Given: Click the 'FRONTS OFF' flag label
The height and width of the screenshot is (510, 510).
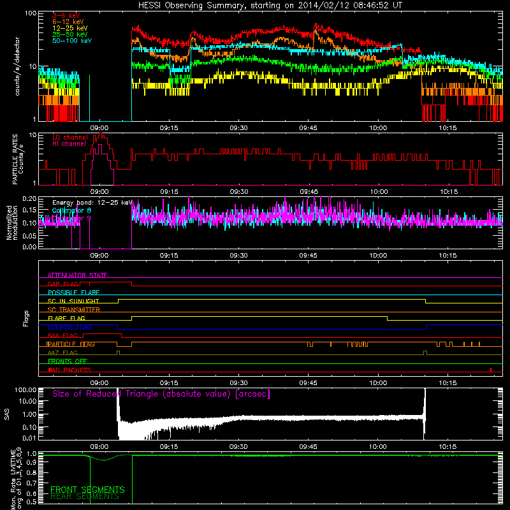Looking at the screenshot, I should (x=68, y=361).
